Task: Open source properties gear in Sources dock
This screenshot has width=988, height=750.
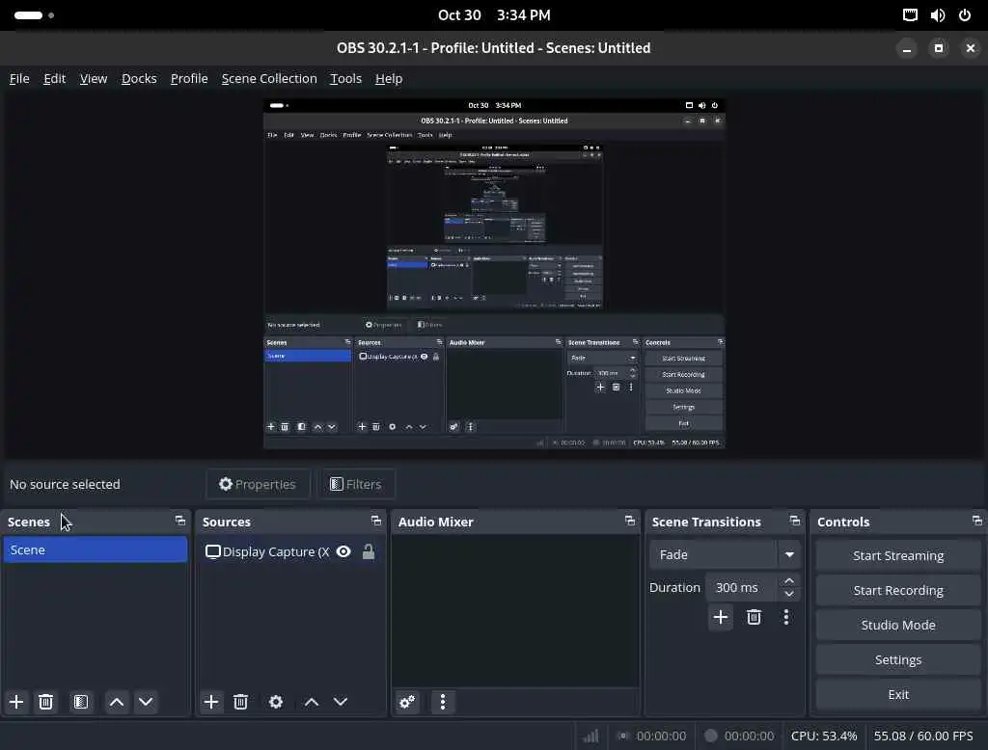Action: point(276,702)
